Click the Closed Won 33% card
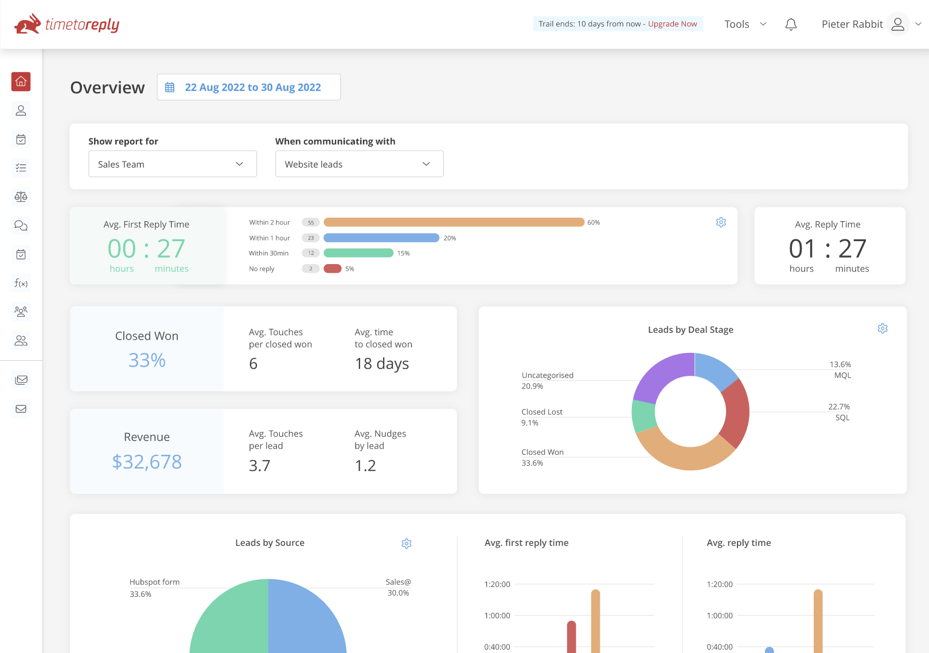The image size is (929, 653). point(147,349)
